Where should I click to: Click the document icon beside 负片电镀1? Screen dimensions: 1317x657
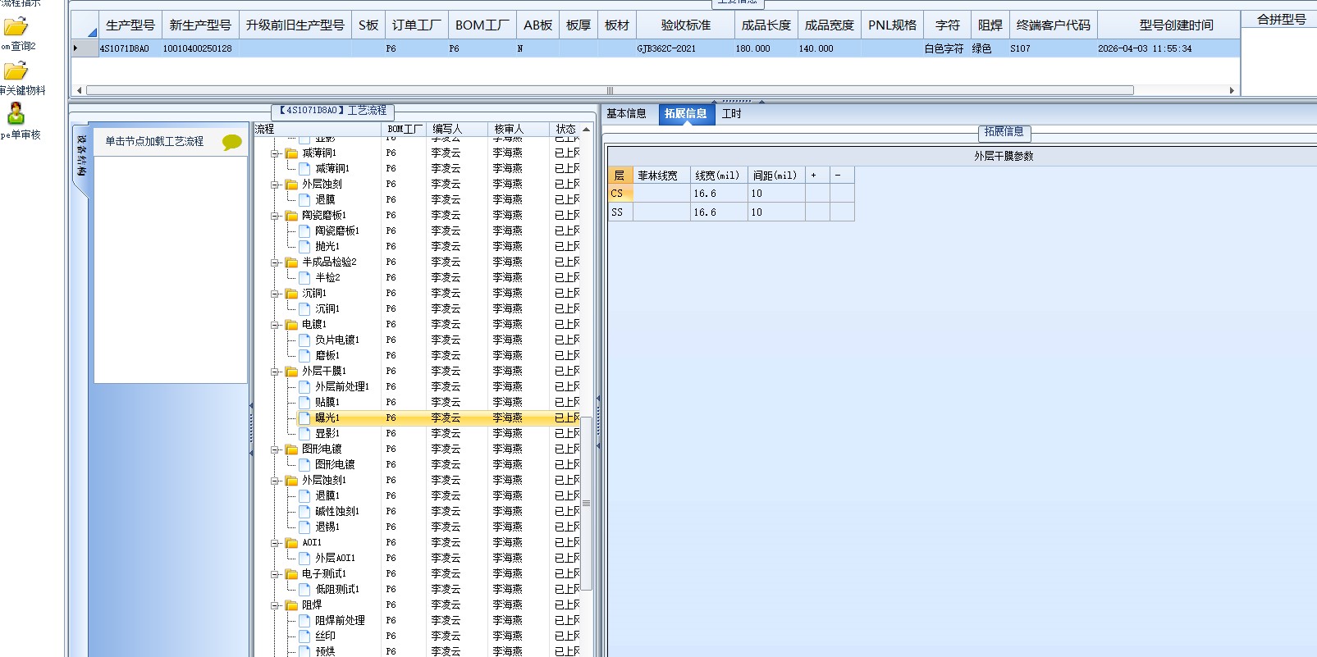[x=304, y=340]
